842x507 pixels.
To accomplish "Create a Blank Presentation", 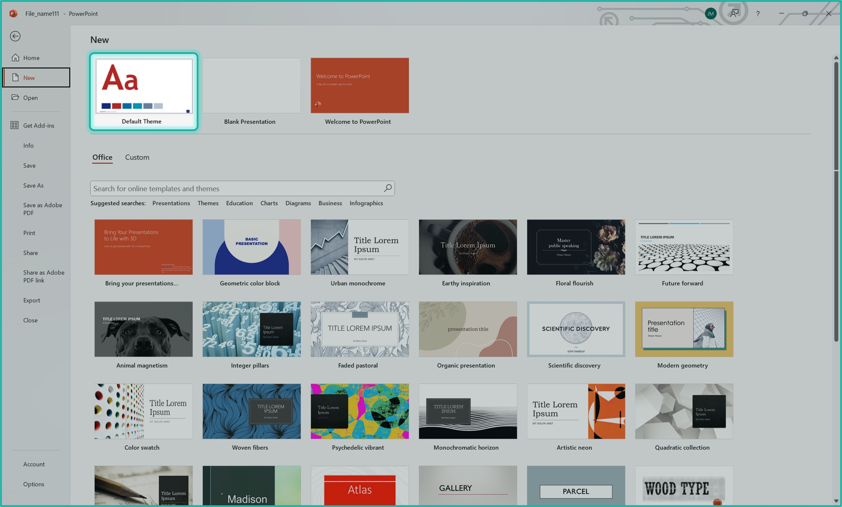I will (x=251, y=85).
